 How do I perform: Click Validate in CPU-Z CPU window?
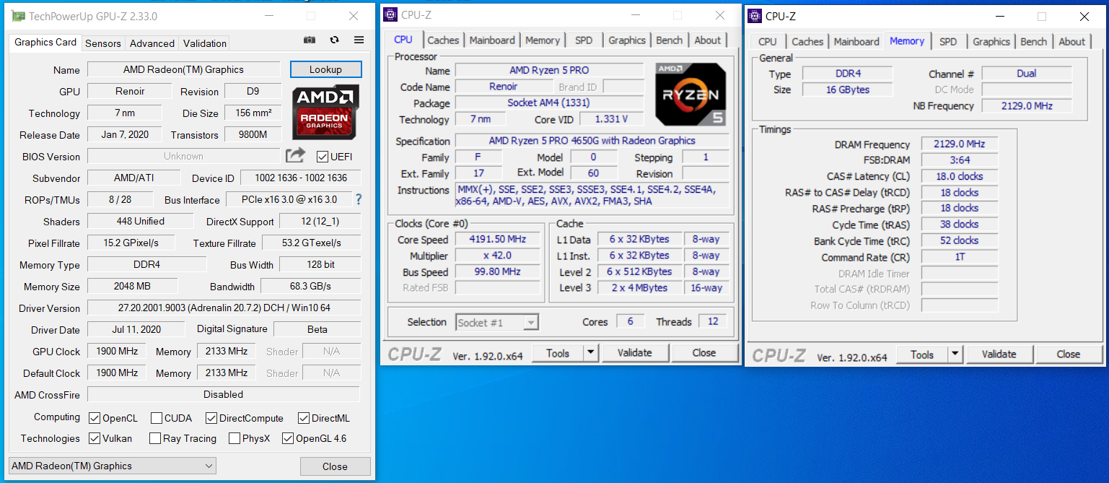pos(635,353)
